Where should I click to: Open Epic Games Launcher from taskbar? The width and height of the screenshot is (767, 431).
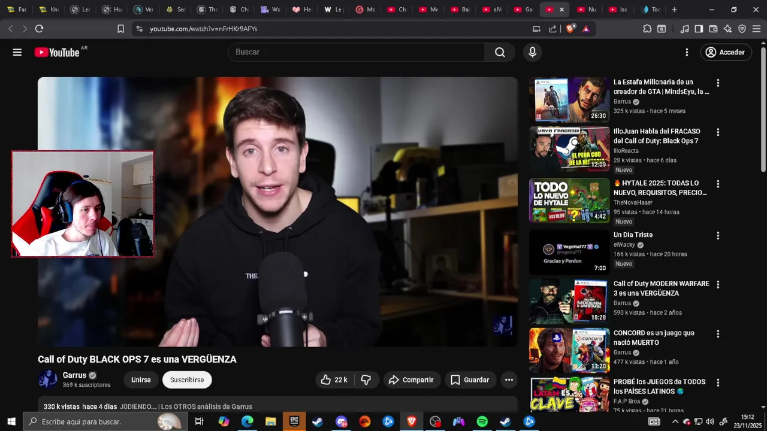(294, 421)
